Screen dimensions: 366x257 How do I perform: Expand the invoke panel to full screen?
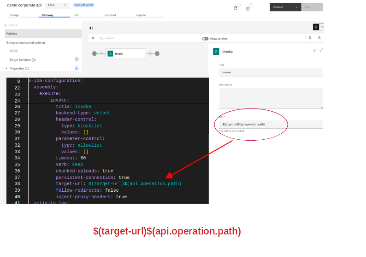click(321, 50)
